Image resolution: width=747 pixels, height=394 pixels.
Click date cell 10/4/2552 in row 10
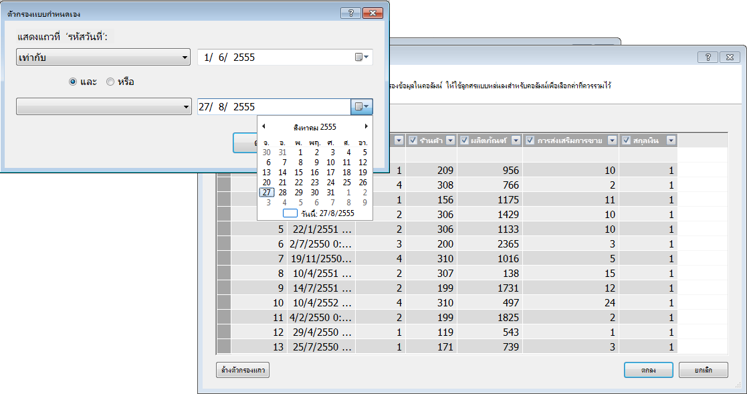(322, 302)
